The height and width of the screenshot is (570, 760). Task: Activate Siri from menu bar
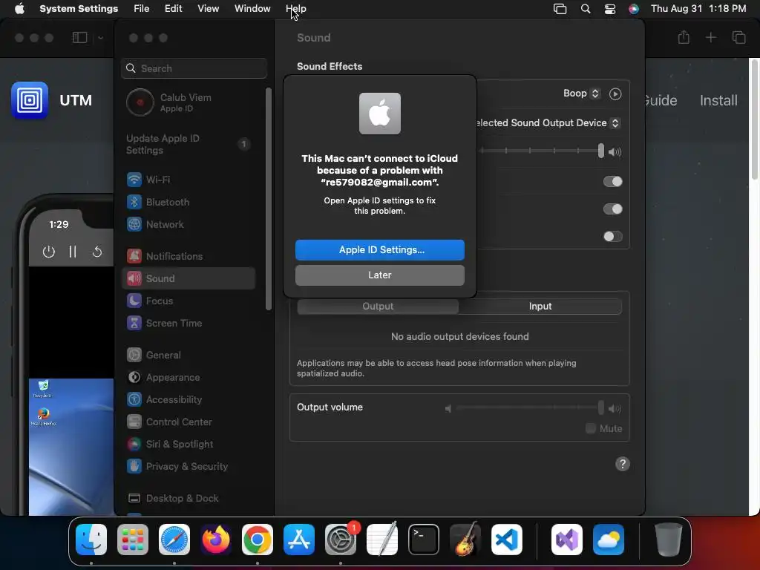point(634,9)
